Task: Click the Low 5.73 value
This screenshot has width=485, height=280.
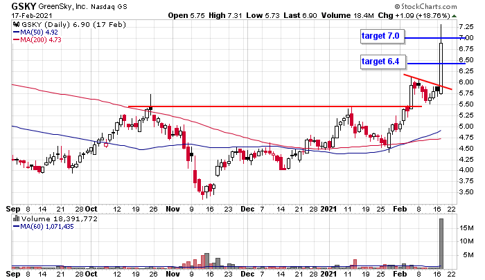Action: coord(263,15)
